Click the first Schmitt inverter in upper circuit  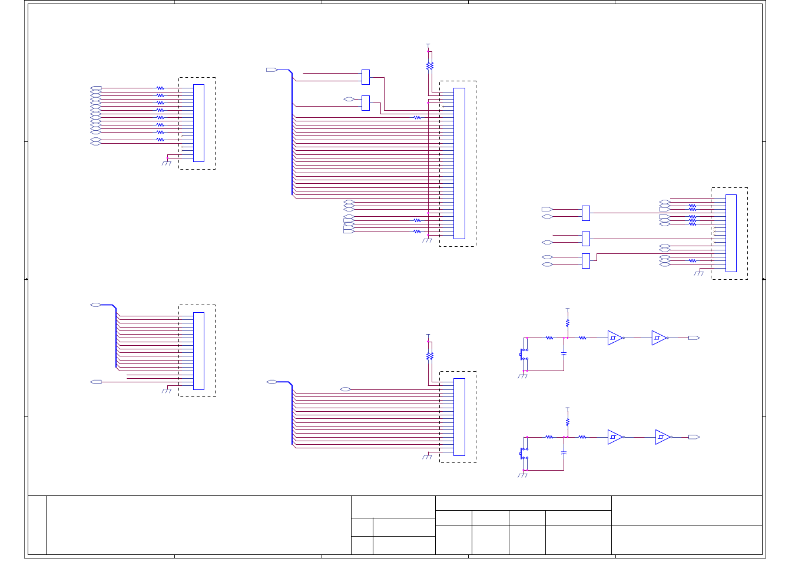(615, 338)
